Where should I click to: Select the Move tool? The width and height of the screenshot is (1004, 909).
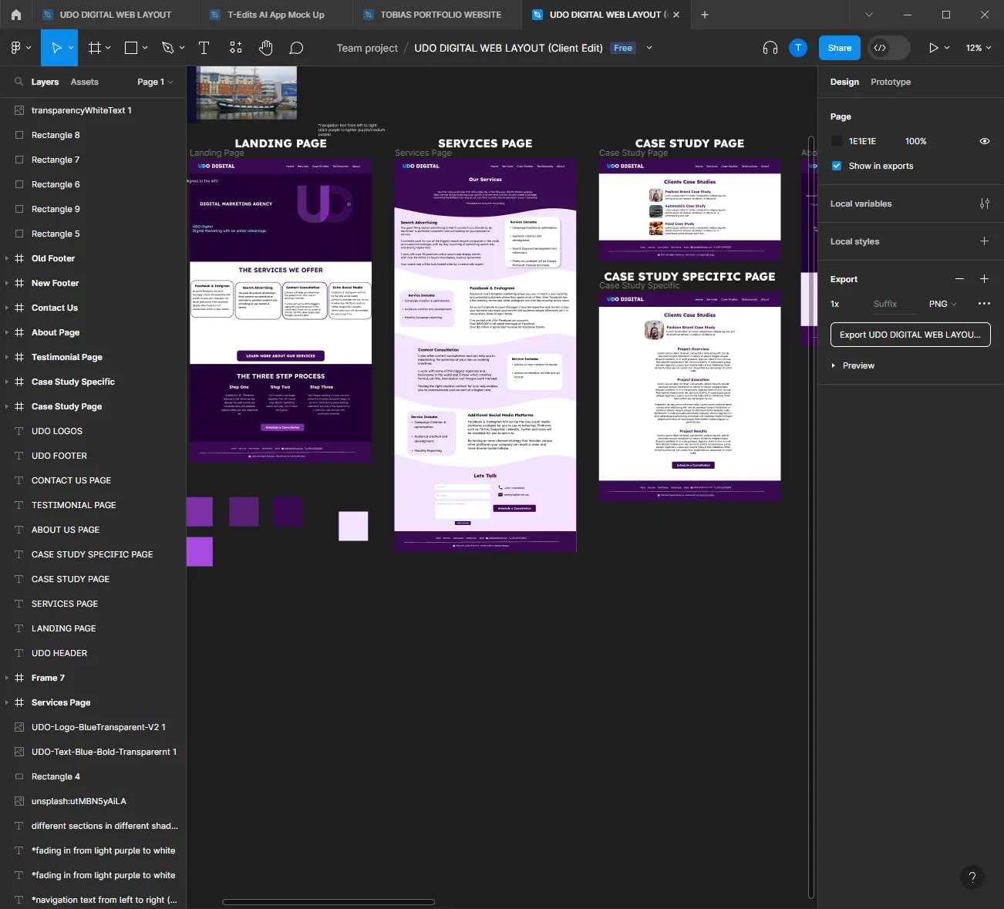56,48
